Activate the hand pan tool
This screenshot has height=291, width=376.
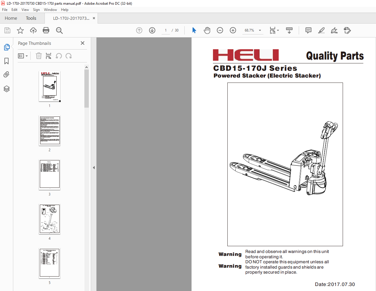(x=207, y=30)
